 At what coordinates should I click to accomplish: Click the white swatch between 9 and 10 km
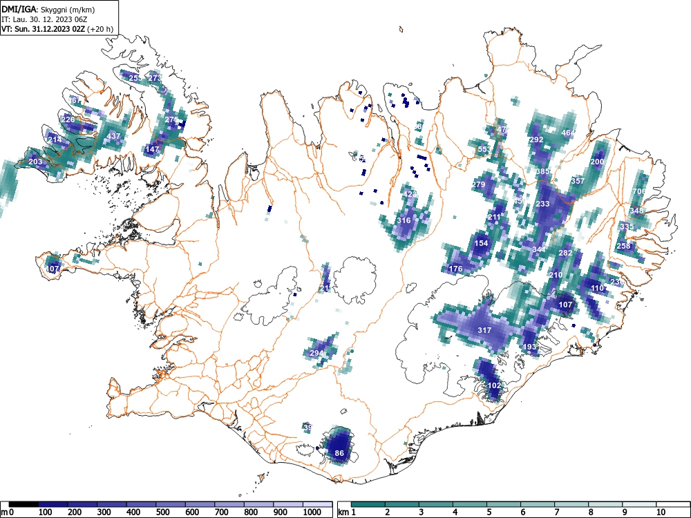pos(639,503)
